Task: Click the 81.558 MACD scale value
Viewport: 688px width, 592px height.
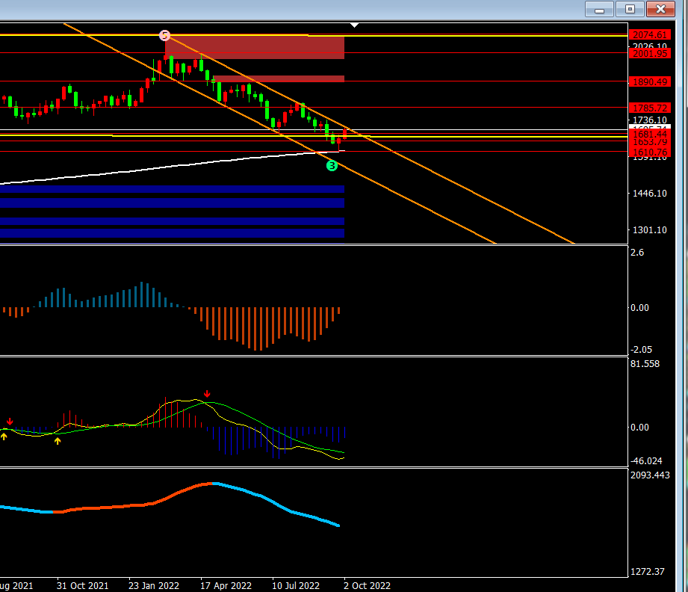Action: (x=645, y=363)
